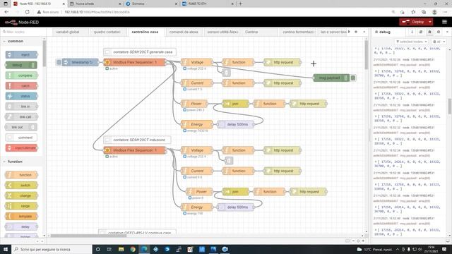Select the 'link out' palette node

[22, 127]
